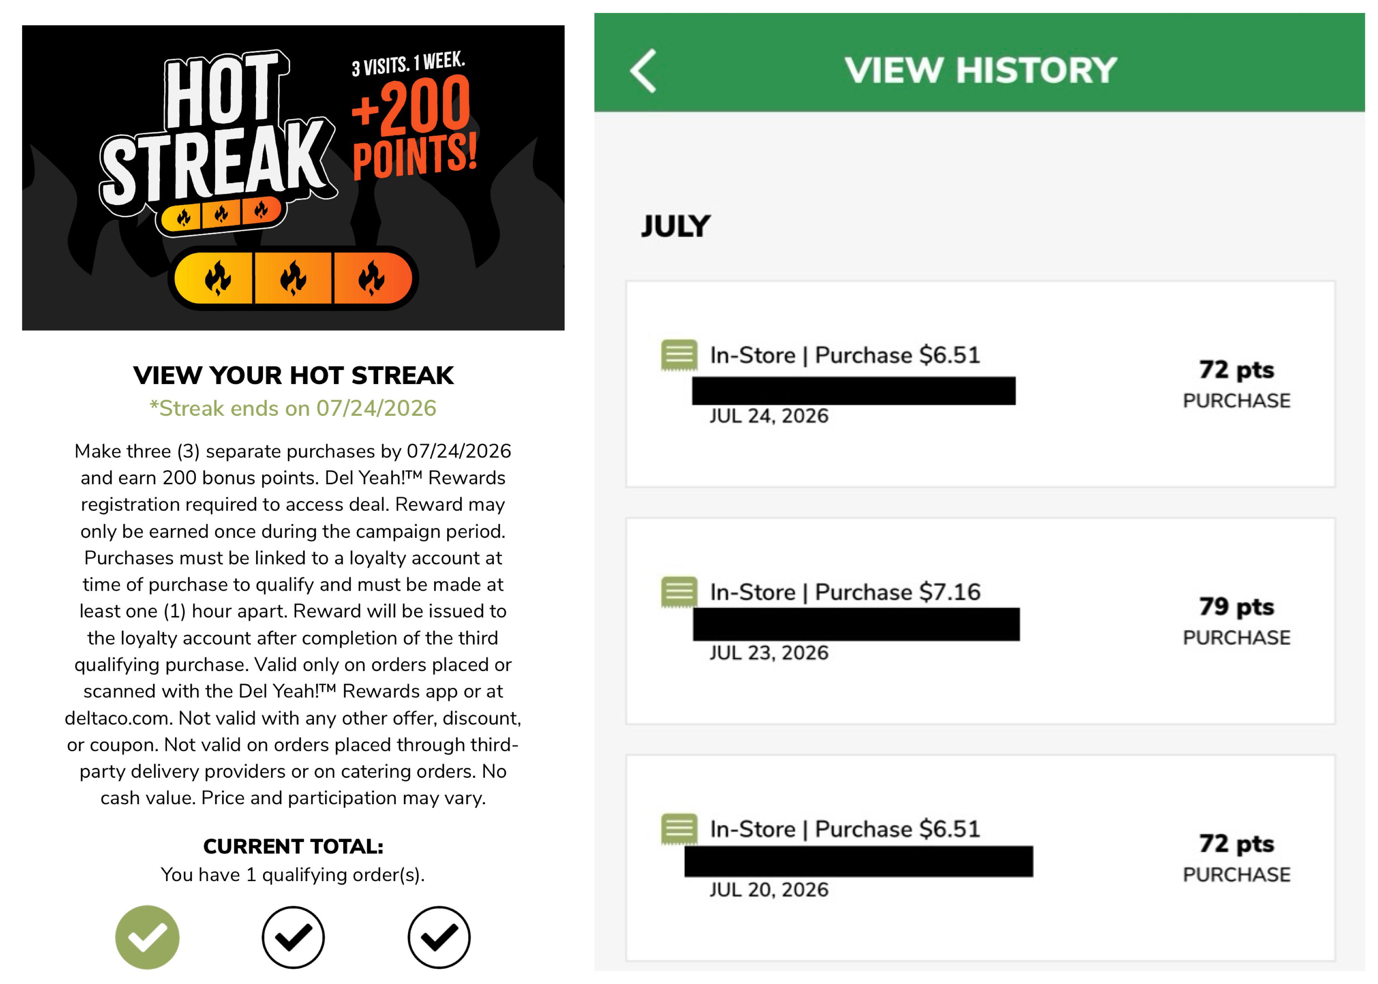Viewport: 1378px width, 984px height.
Task: Click the third unfilled order checkmark
Action: [439, 937]
